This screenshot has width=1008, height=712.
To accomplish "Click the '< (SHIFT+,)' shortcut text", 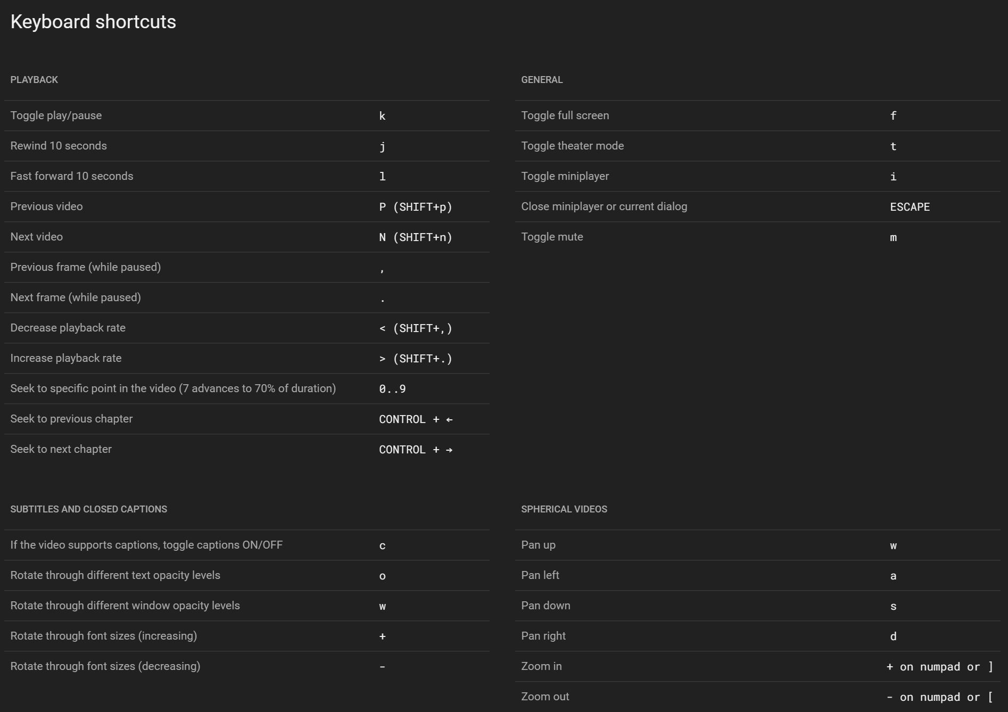I will (x=416, y=328).
